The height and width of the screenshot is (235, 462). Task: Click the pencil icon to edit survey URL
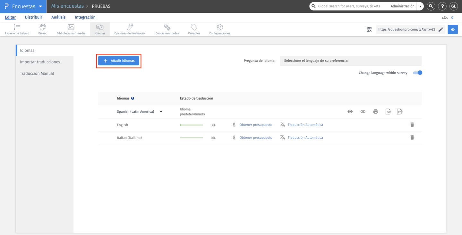(x=441, y=29)
